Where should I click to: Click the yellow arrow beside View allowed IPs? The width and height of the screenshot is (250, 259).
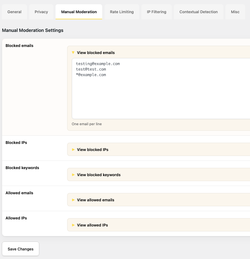pos(73,225)
